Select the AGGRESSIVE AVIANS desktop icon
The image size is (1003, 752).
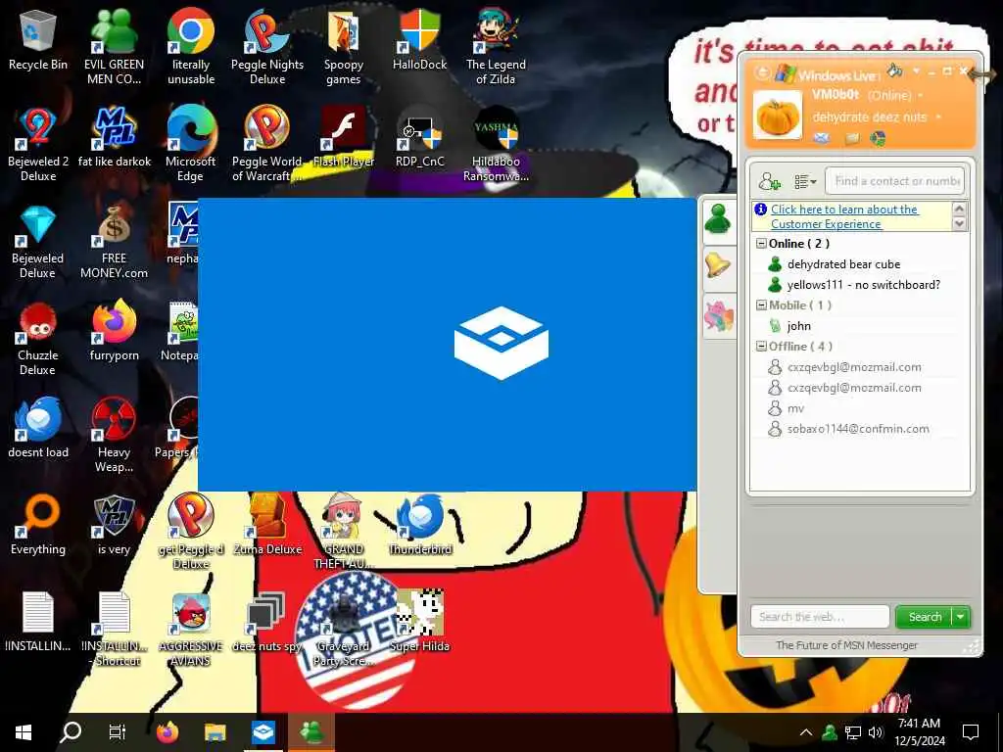(x=191, y=630)
